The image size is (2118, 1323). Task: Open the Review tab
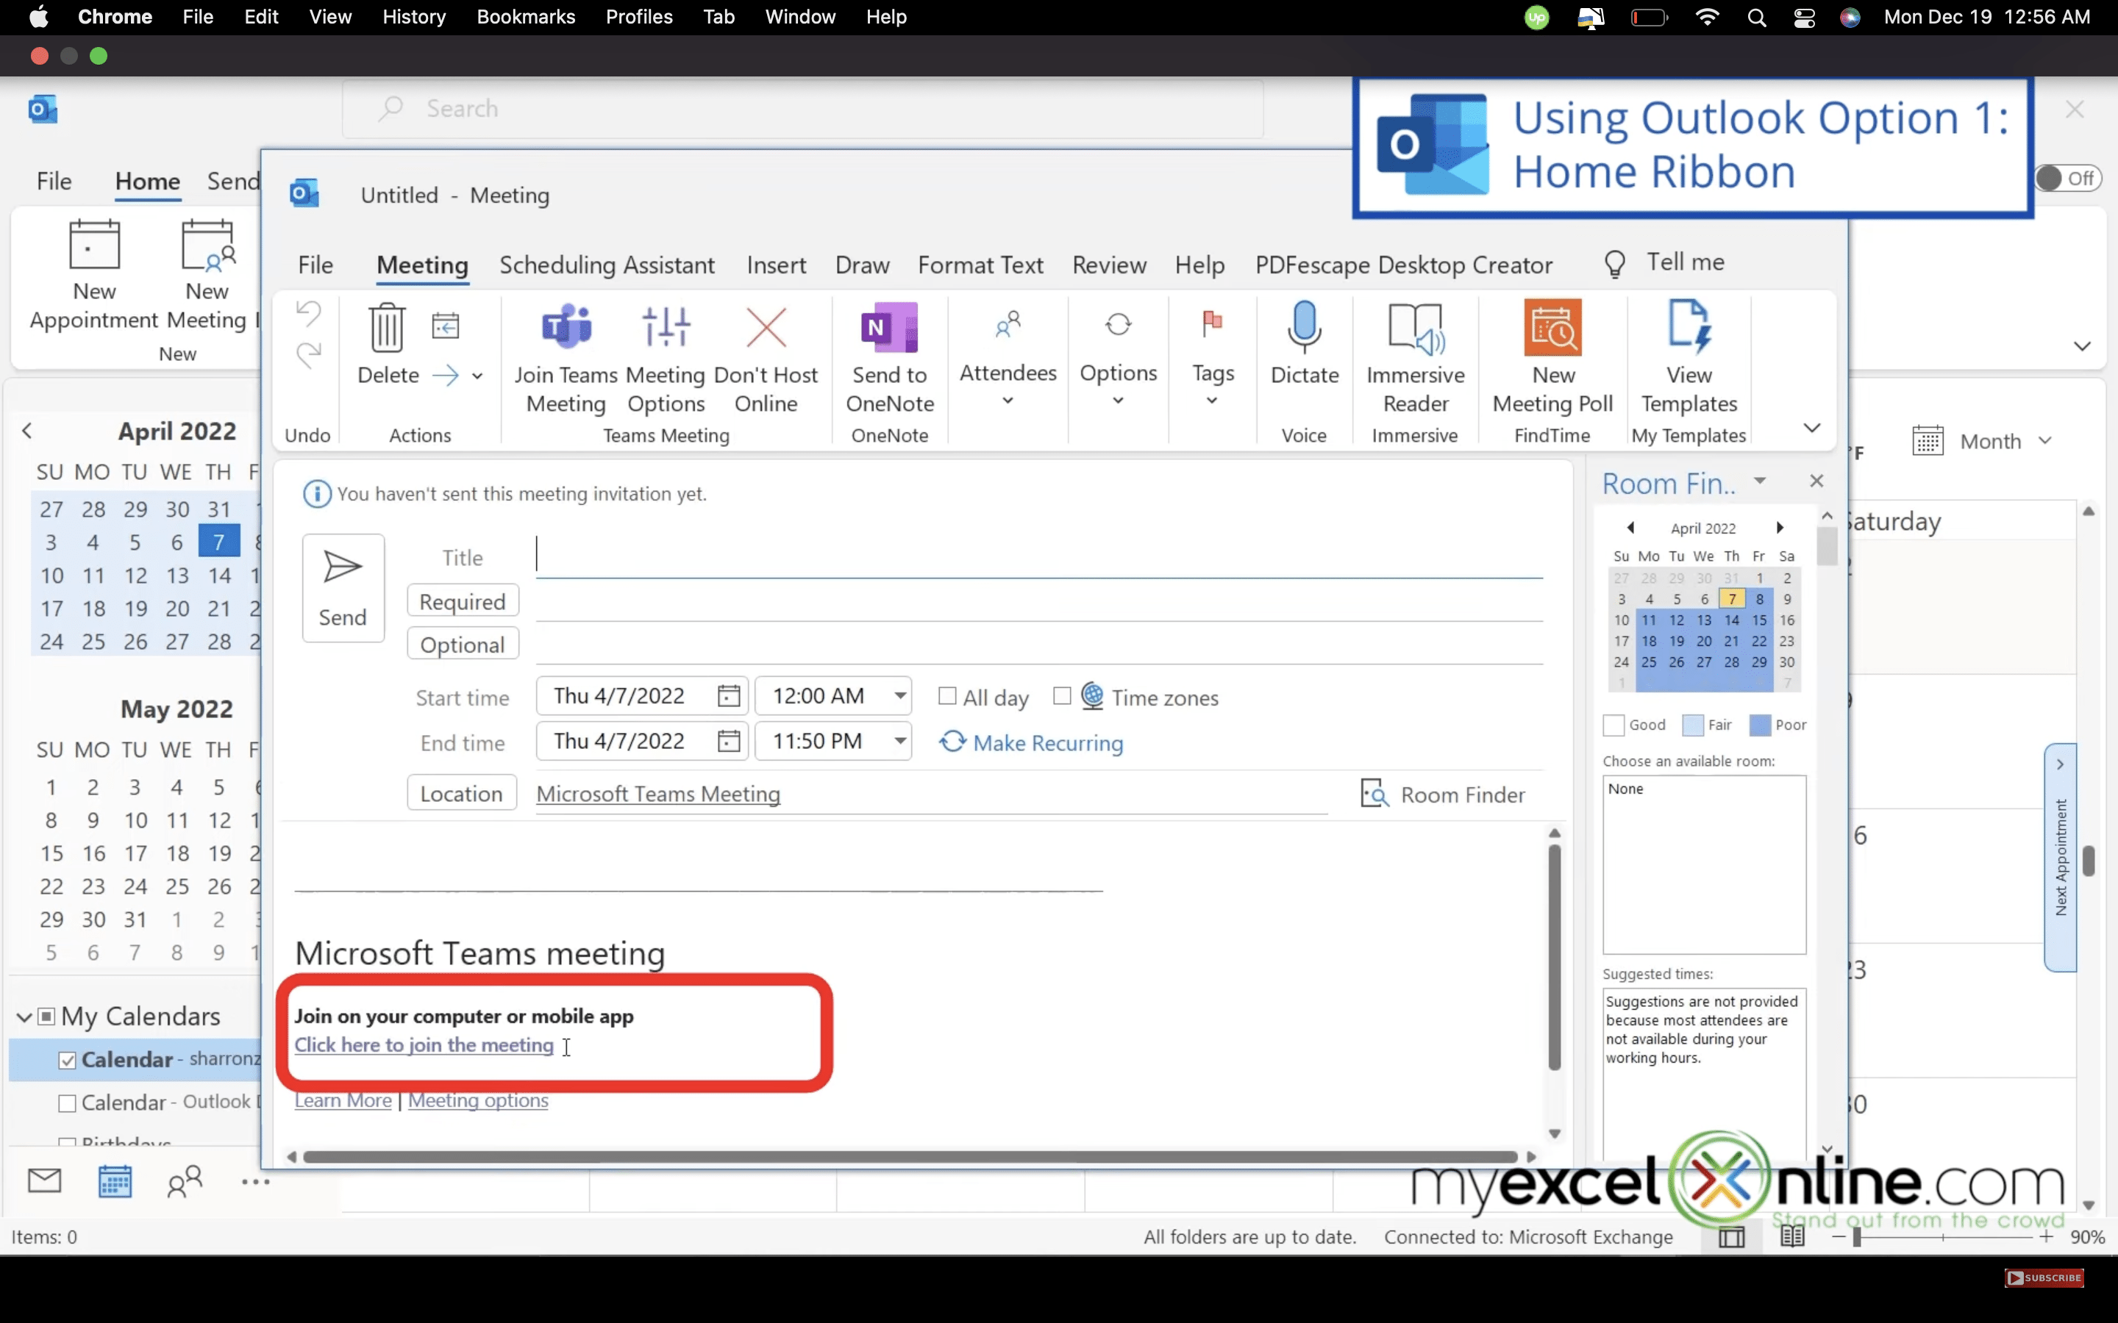coord(1109,265)
